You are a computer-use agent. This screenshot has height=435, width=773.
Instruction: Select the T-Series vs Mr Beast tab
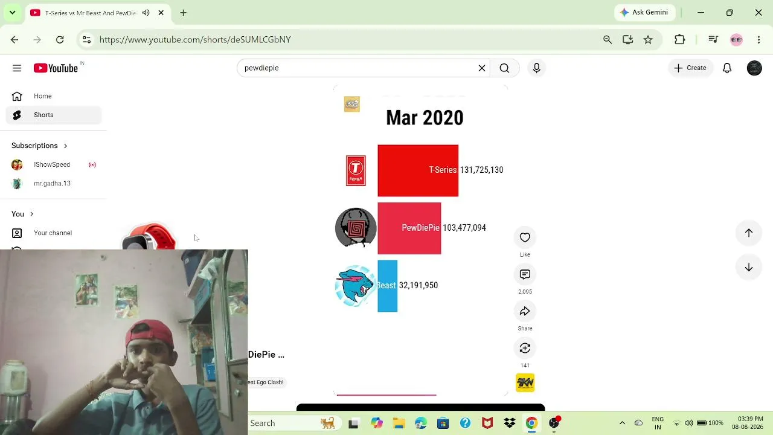point(91,13)
